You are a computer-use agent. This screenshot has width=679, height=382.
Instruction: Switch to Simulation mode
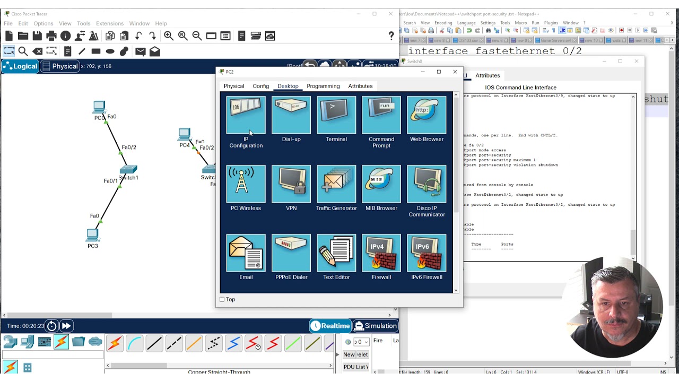coord(375,326)
